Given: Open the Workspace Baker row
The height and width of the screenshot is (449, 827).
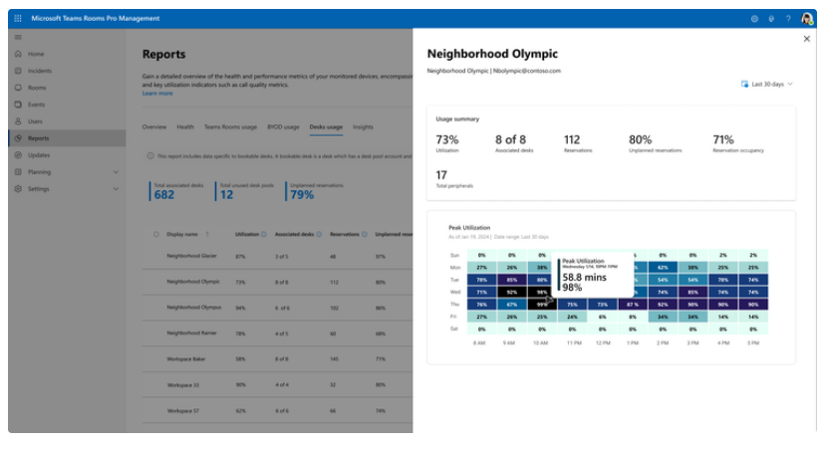Looking at the screenshot, I should pyautogui.click(x=277, y=359).
